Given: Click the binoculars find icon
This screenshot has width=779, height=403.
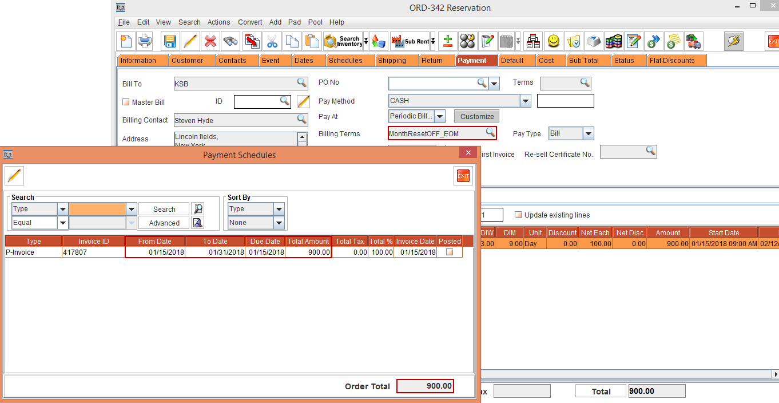Looking at the screenshot, I should (x=230, y=41).
